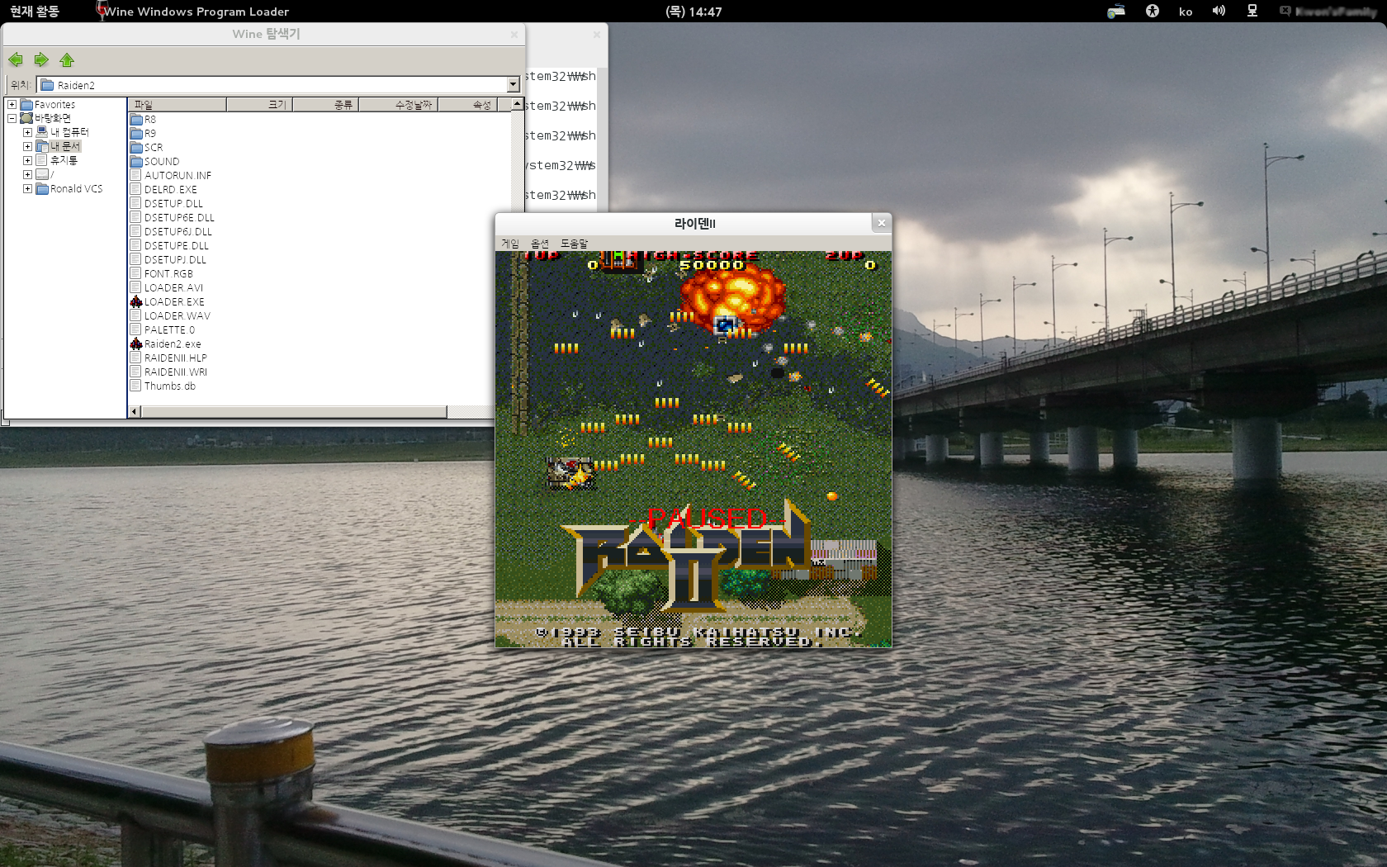The image size is (1387, 867).
Task: Select RAIDENII.HLP file
Action: 168,358
